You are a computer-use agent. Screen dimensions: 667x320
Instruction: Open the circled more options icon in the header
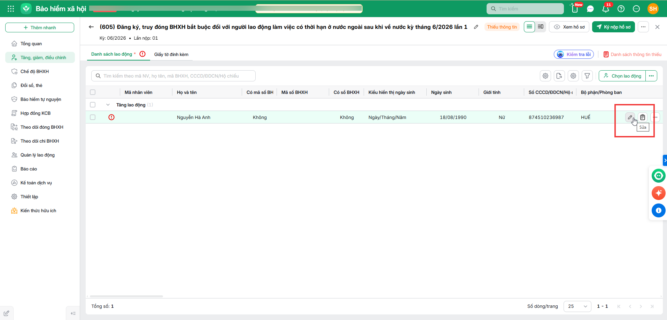pyautogui.click(x=636, y=9)
